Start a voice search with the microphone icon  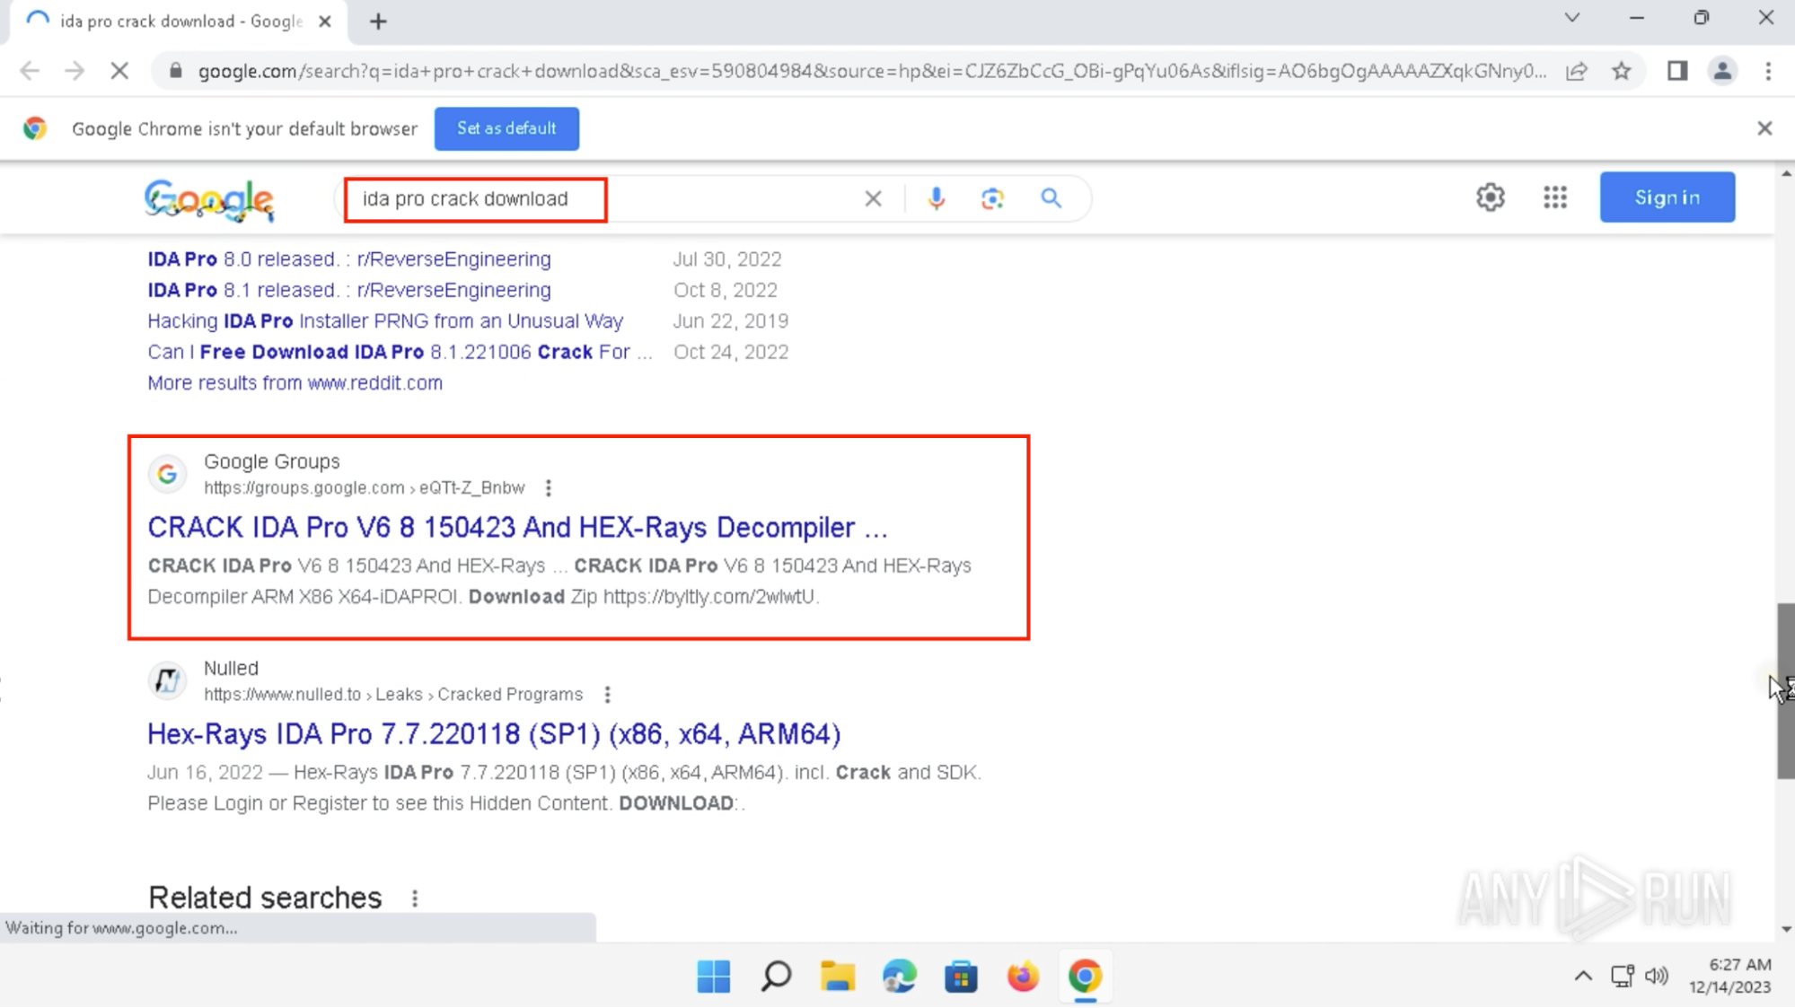(x=936, y=198)
